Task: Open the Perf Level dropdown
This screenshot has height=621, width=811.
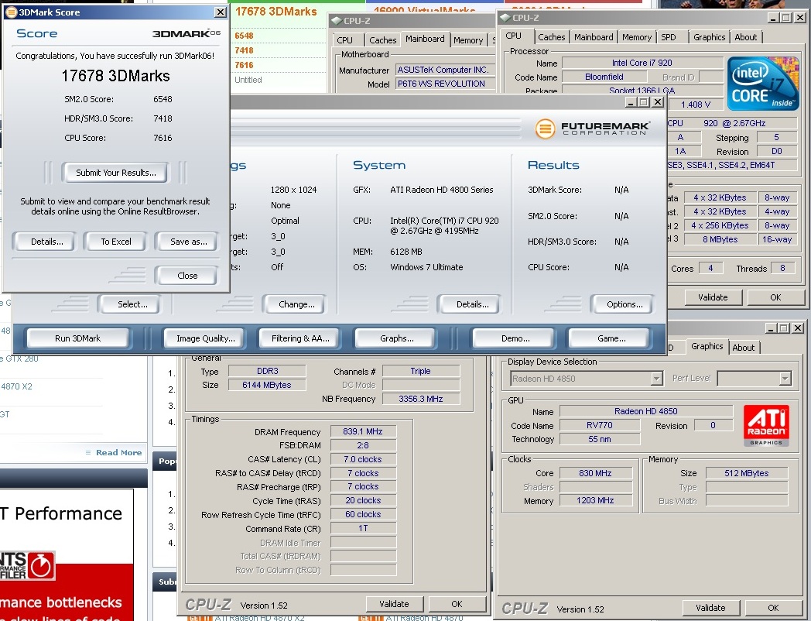Action: 785,379
